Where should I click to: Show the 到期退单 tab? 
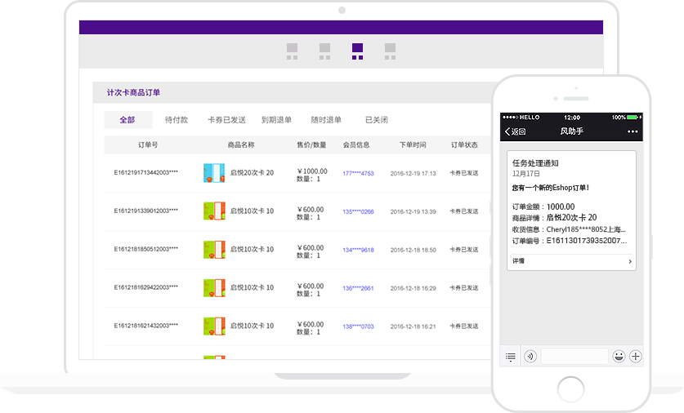276,120
